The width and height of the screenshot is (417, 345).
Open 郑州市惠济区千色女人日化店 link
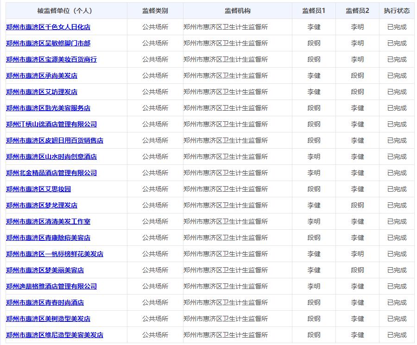pos(48,27)
